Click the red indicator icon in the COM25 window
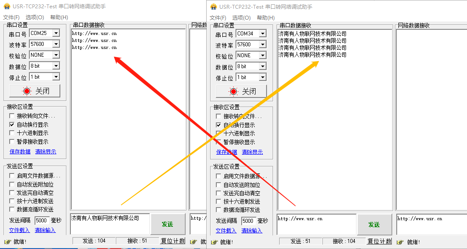 coord(27,91)
